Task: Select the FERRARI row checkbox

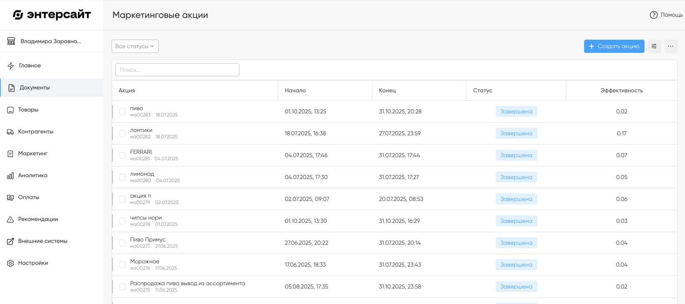Action: click(122, 155)
